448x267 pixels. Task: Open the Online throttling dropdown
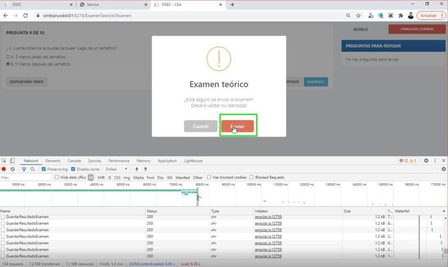tap(116, 169)
